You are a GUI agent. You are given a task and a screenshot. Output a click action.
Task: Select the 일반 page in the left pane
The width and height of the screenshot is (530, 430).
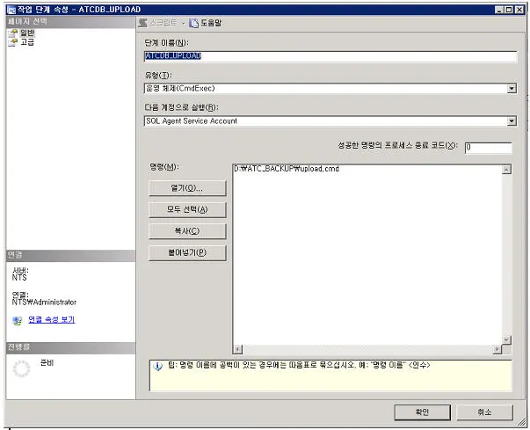pos(26,33)
